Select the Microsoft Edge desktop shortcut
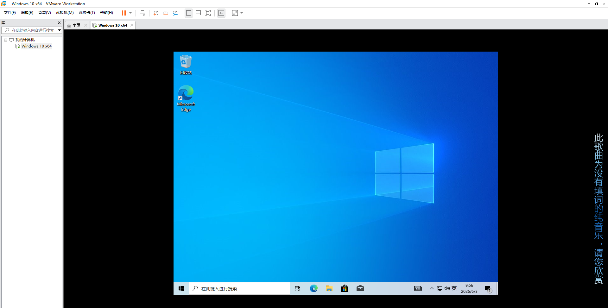Screen dimensions: 608x308 [186, 98]
